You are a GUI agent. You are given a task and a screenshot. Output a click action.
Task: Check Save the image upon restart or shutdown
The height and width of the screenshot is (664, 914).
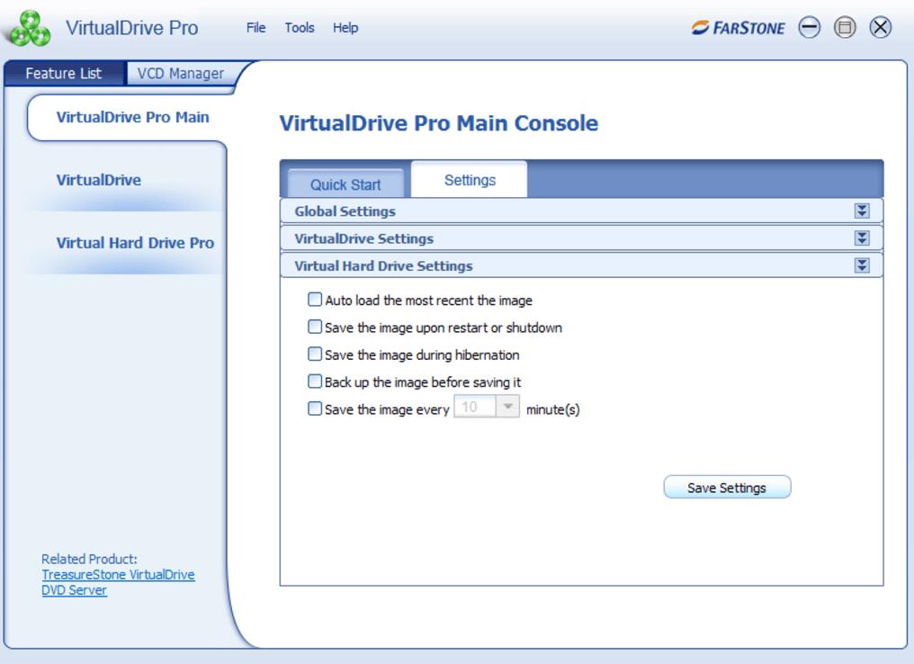pyautogui.click(x=314, y=327)
